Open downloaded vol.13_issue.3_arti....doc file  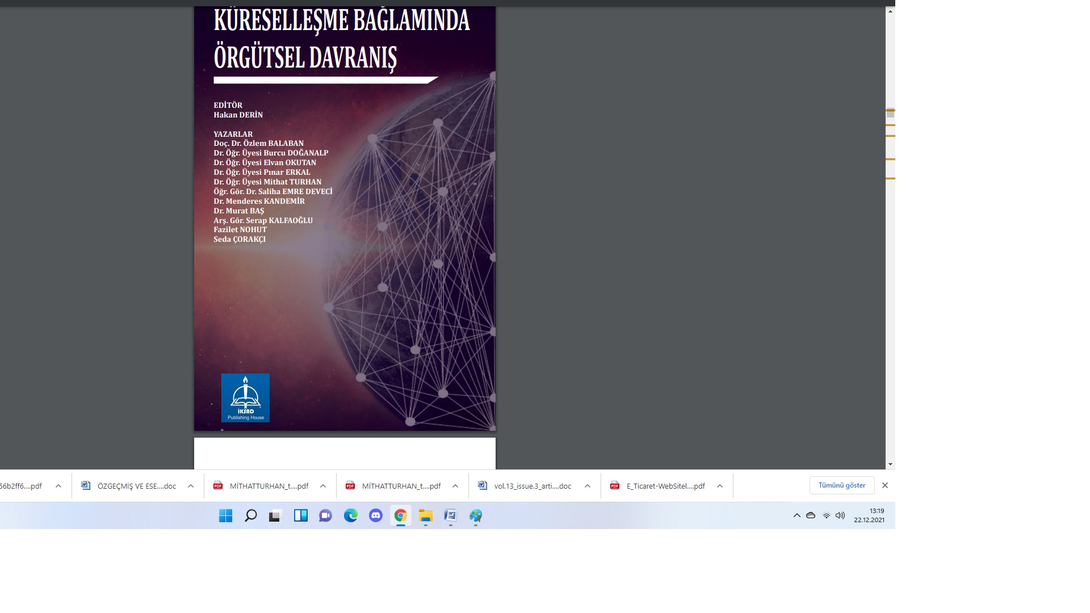coord(533,486)
